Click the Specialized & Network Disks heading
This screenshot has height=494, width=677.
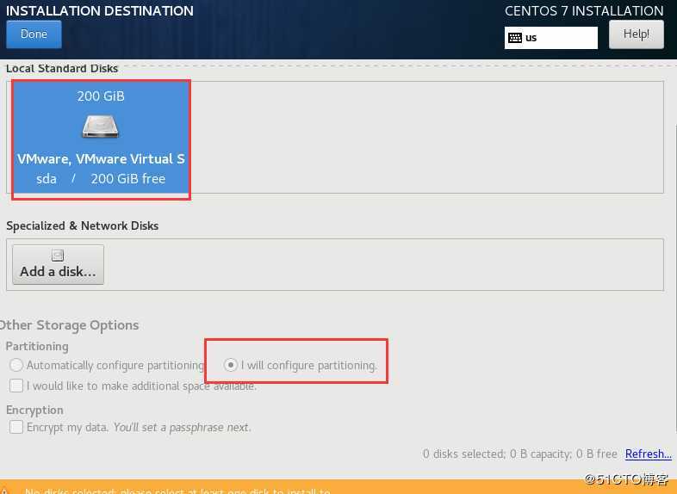pos(83,225)
